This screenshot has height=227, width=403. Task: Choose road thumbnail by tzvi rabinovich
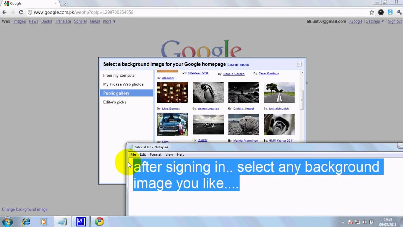[x=279, y=93]
